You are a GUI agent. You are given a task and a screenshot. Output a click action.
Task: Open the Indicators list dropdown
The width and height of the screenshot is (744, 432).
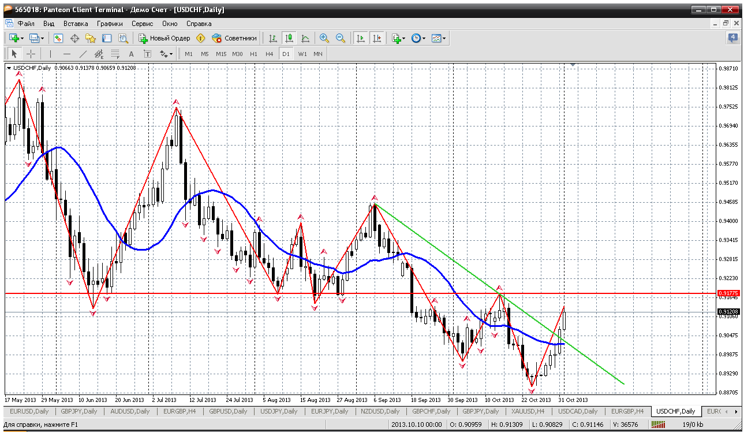pos(403,38)
